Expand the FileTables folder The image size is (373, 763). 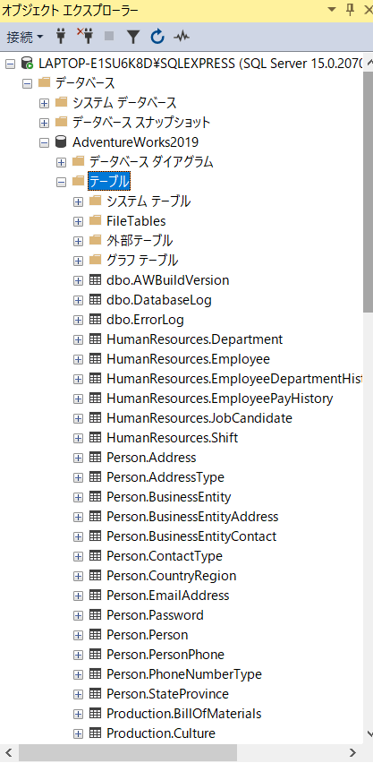tap(78, 221)
